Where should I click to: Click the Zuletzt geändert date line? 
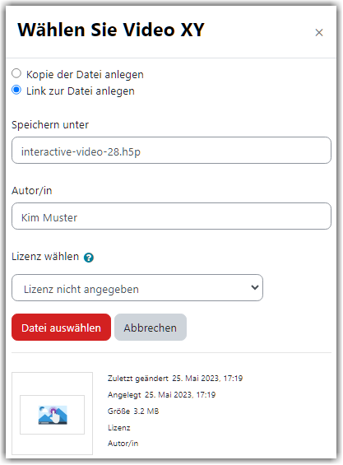(x=175, y=379)
